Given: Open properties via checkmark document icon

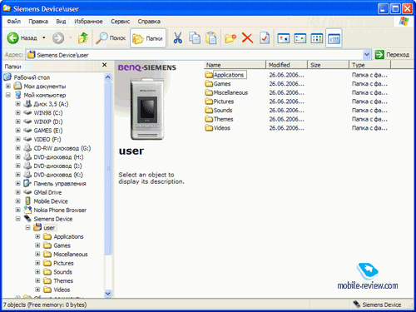Looking at the screenshot, I should 265,38.
